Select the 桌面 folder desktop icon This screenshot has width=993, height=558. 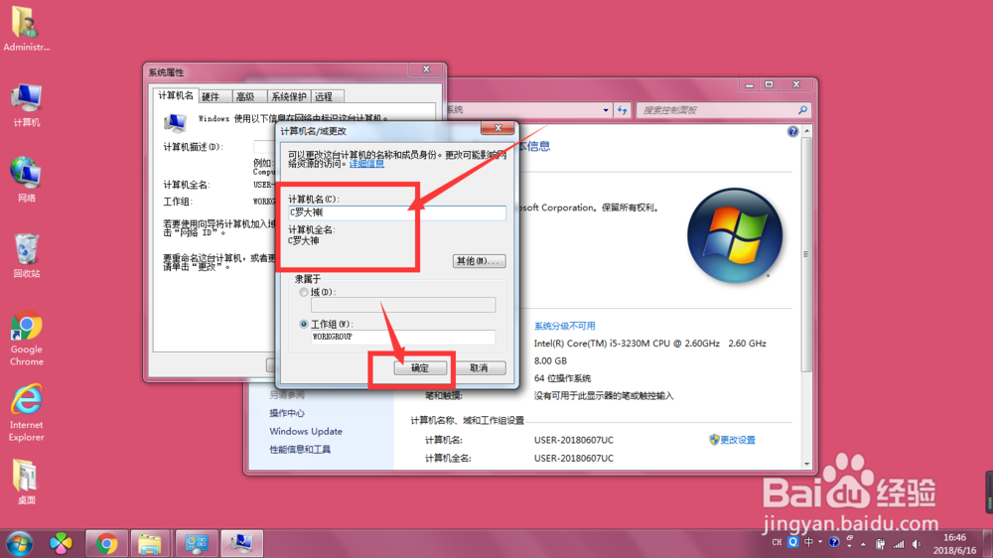pyautogui.click(x=26, y=482)
